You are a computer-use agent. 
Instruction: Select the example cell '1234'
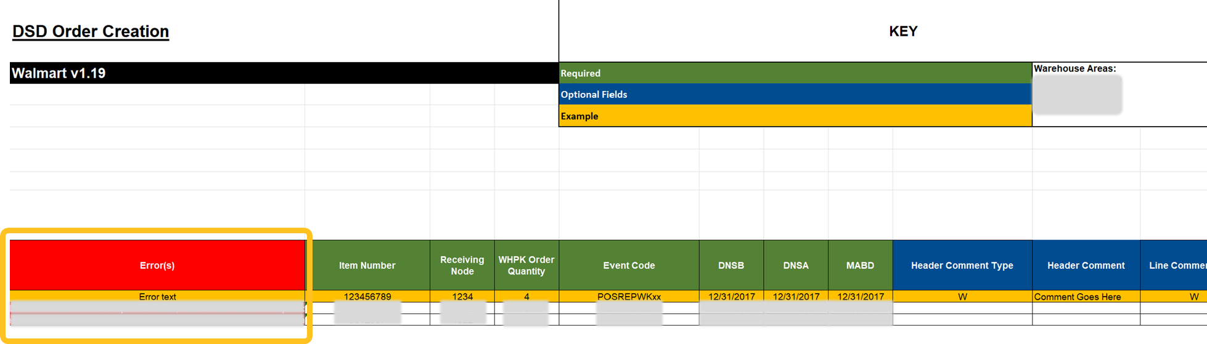coord(462,297)
